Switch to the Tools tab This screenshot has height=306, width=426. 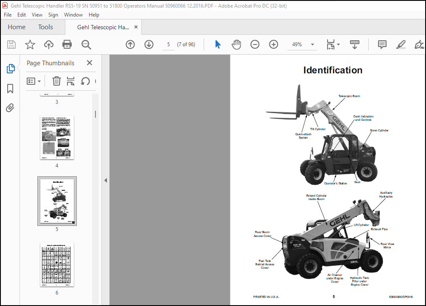pos(45,27)
